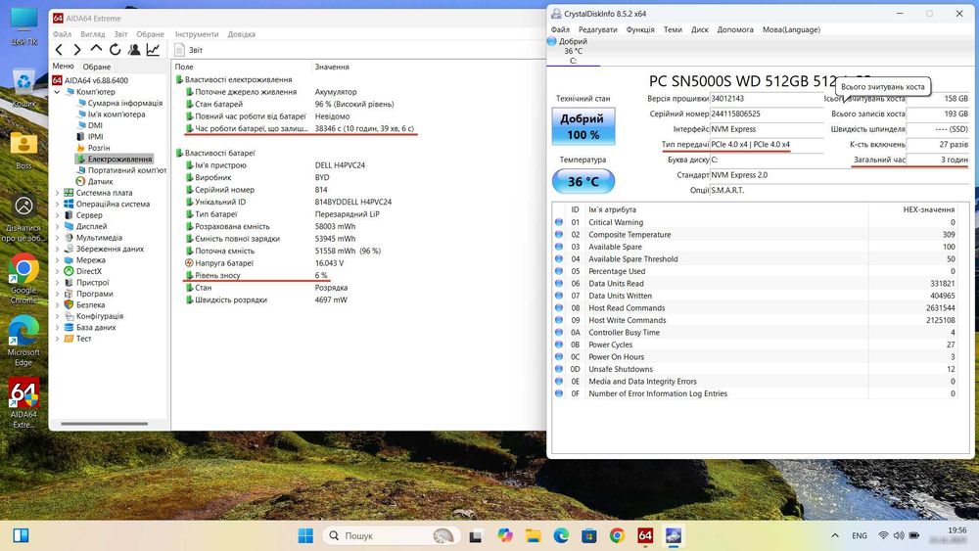Open AIDA64 graph report icon
This screenshot has height=551, width=979.
[153, 50]
